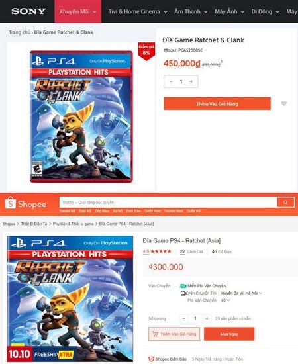
Task: Click the Mua Ngay button
Action: click(229, 334)
